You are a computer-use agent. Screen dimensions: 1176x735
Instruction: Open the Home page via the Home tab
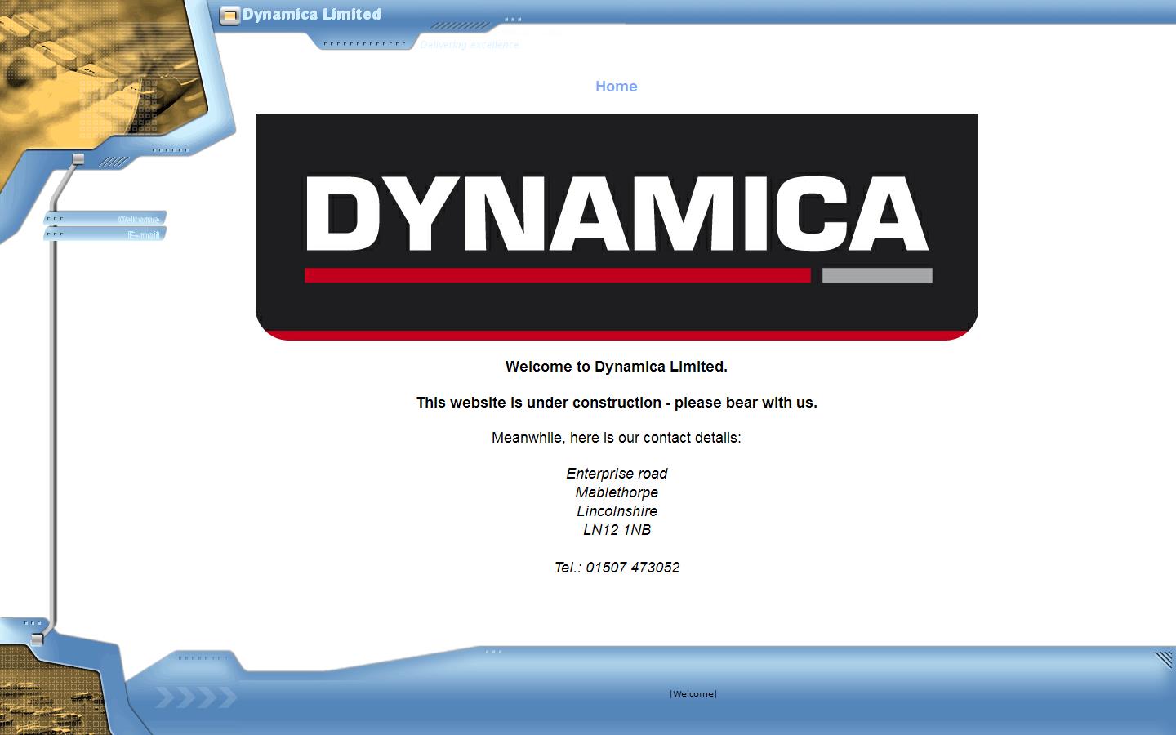point(617,87)
